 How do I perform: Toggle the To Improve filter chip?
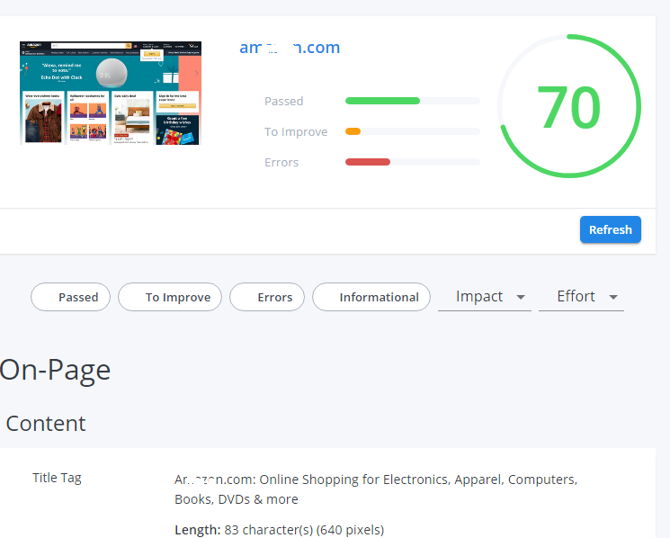[170, 297]
